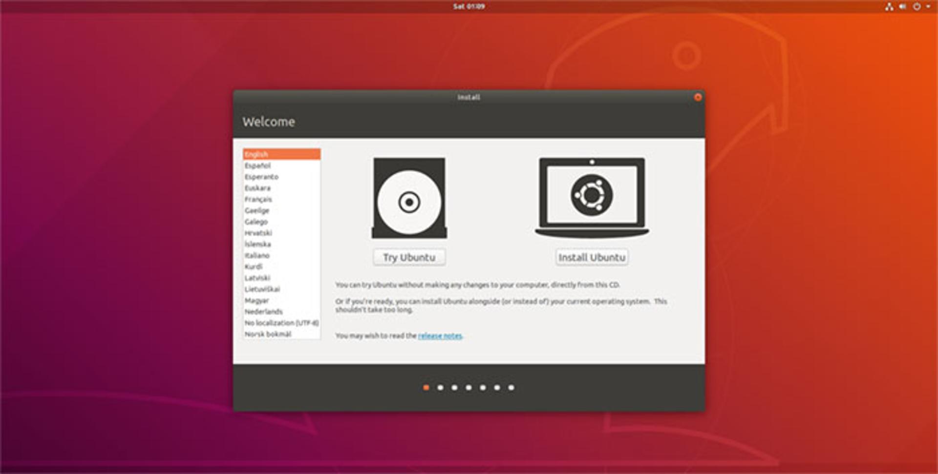Viewport: 938px width, 474px height.
Task: Close the Install window
Action: coord(698,97)
